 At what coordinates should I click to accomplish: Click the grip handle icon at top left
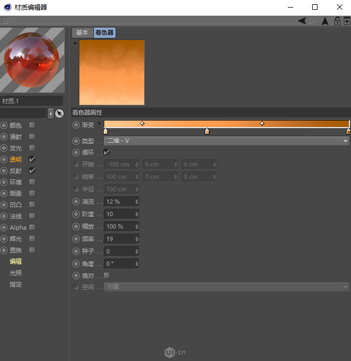click(4, 21)
